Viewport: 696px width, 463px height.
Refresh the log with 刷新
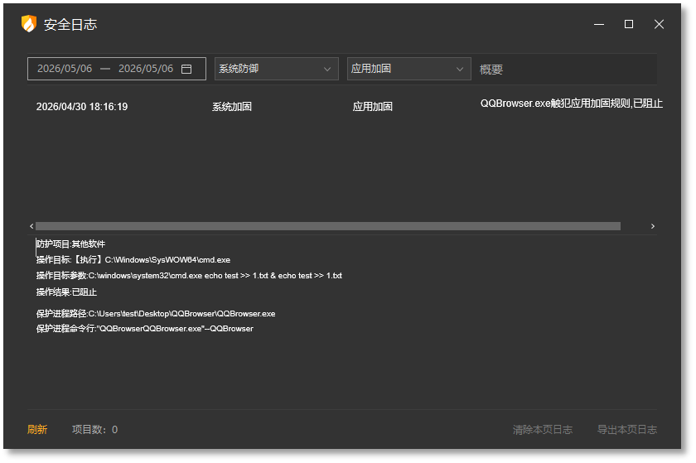[37, 430]
